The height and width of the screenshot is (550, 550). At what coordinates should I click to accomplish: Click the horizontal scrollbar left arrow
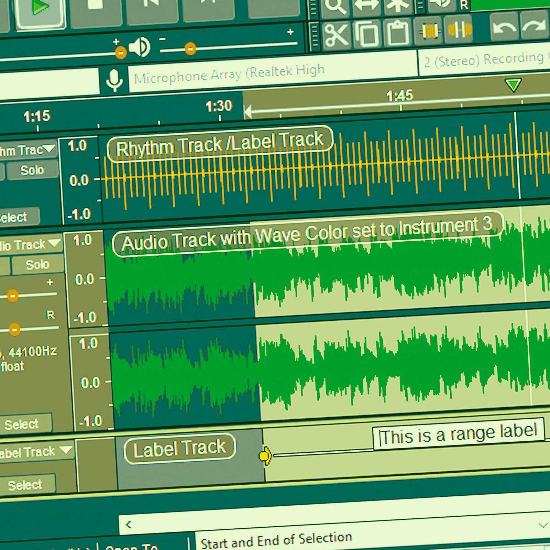[x=129, y=525]
